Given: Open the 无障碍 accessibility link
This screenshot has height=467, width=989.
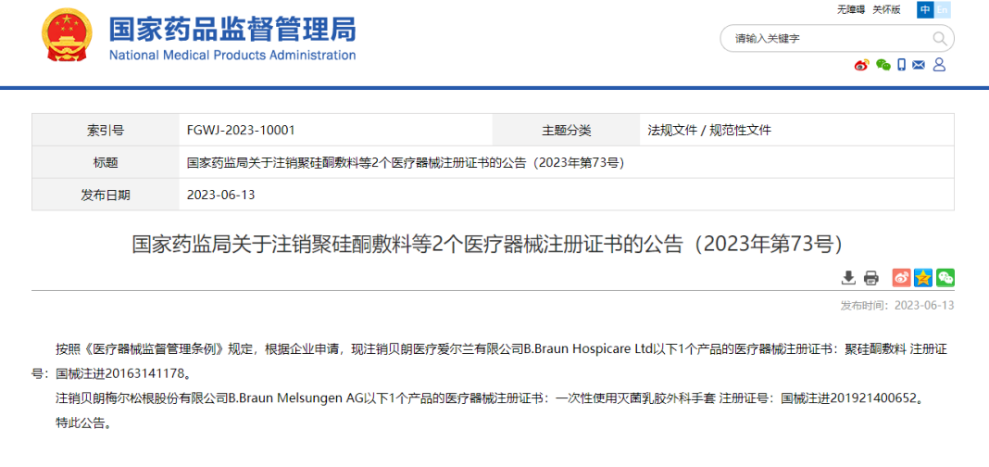Looking at the screenshot, I should [850, 9].
